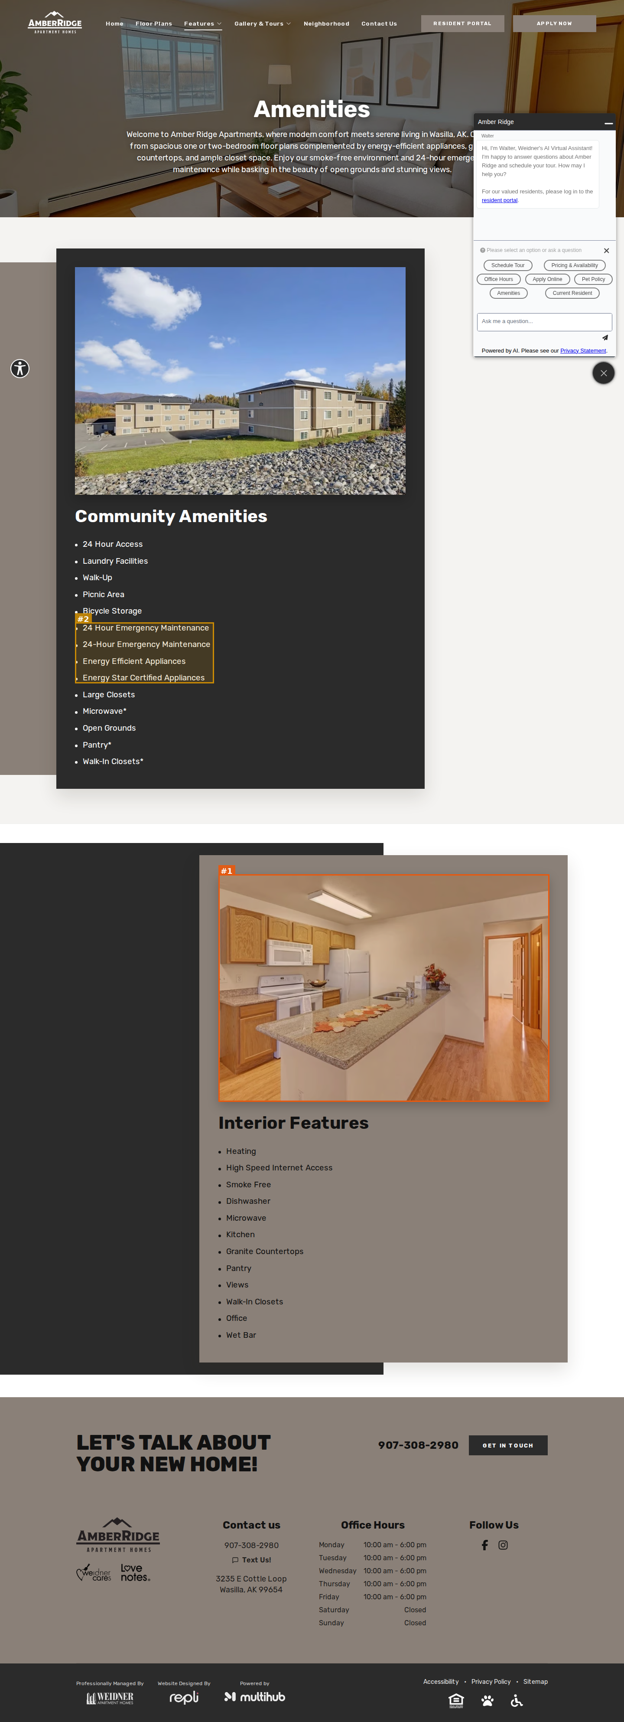This screenshot has width=624, height=1722.
Task: Open the Multihub logo link
Action: 254,1696
